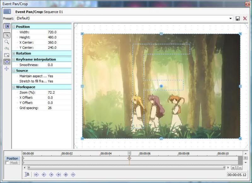Viewport: 252px width, 183px height.
Task: Click the Sync Cursor lock icon
Action: click(27, 175)
